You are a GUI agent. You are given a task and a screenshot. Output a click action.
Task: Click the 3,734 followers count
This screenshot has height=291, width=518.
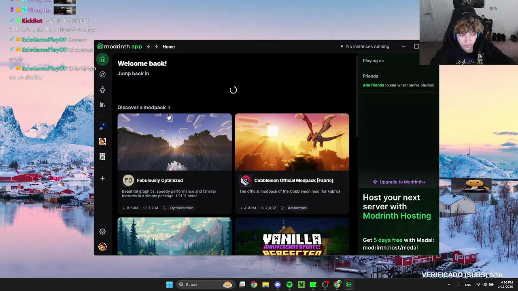pyautogui.click(x=151, y=208)
